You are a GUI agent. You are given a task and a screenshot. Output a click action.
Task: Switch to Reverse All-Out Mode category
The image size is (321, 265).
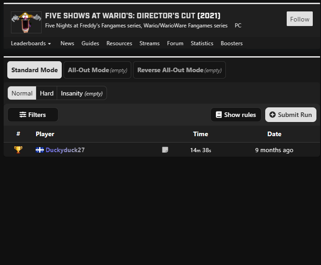pos(180,70)
